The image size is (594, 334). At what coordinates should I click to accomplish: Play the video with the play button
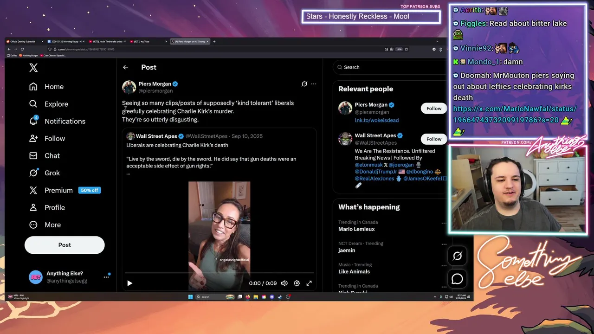pyautogui.click(x=130, y=283)
